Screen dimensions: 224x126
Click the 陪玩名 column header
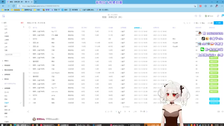point(53,28)
